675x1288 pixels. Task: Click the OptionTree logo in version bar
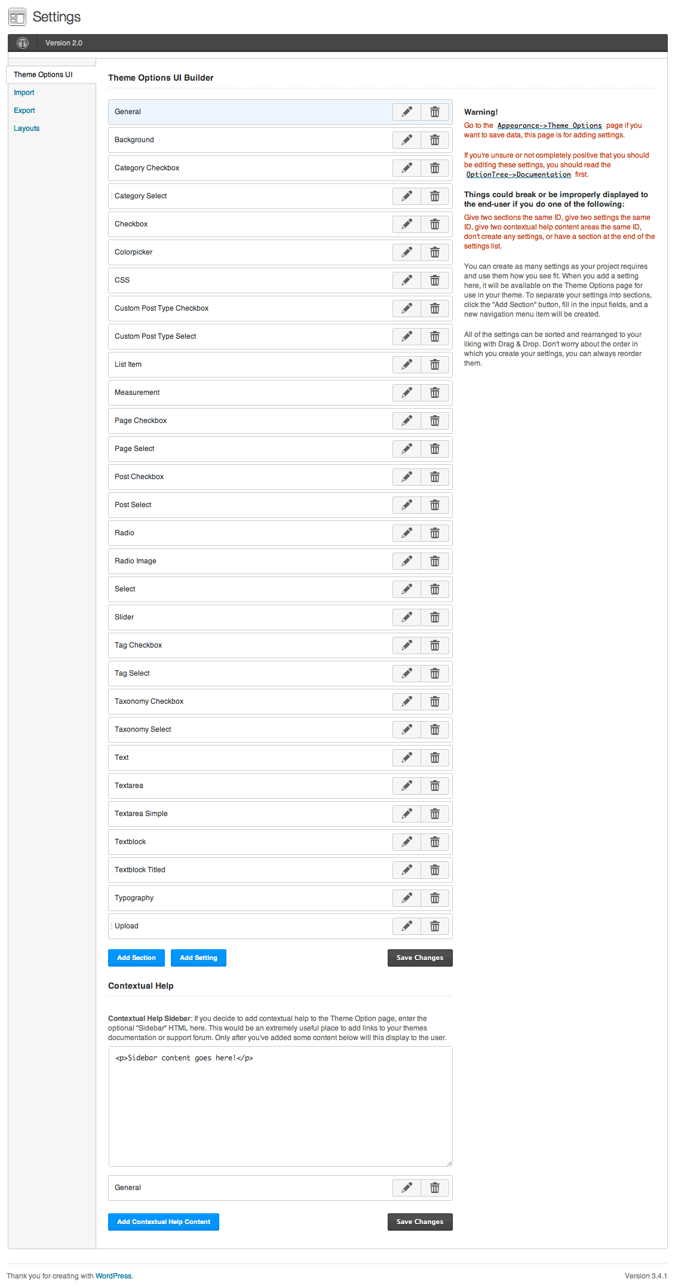[23, 43]
